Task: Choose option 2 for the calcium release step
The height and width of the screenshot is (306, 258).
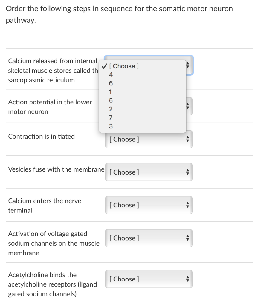Action: point(111,109)
